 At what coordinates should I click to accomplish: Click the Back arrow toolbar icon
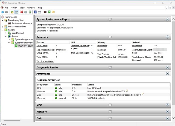click(x=3, y=12)
